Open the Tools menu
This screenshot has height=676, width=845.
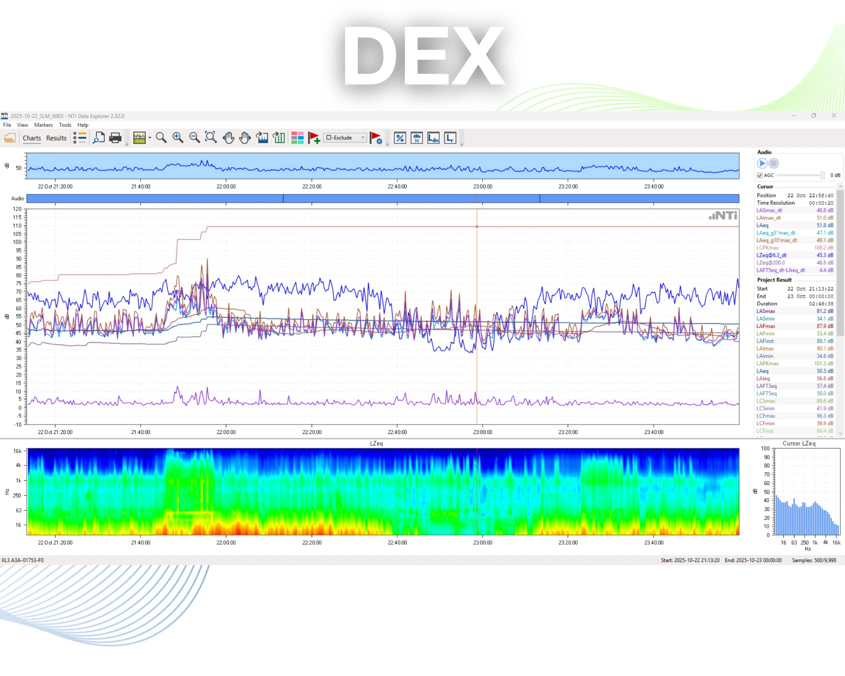[x=65, y=125]
